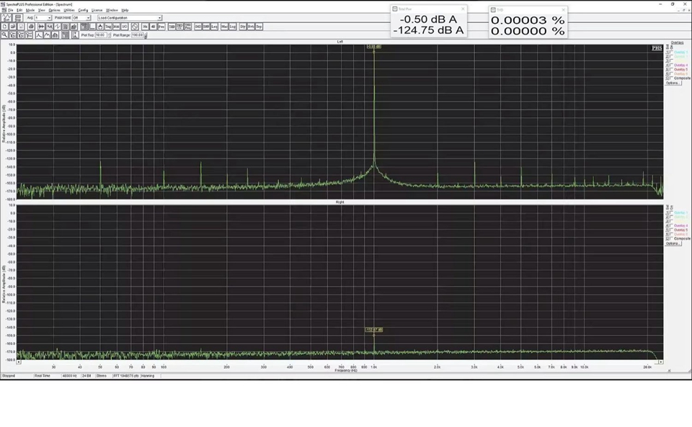Click the I/O toolbar button

(125, 27)
